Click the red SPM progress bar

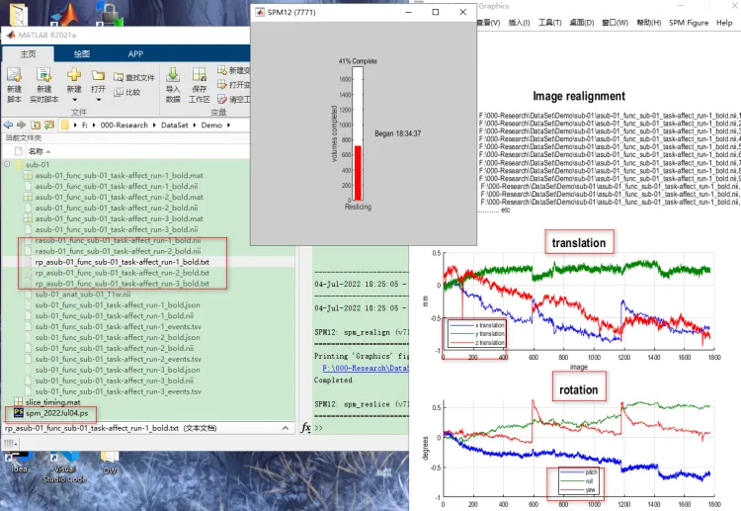[x=358, y=173]
